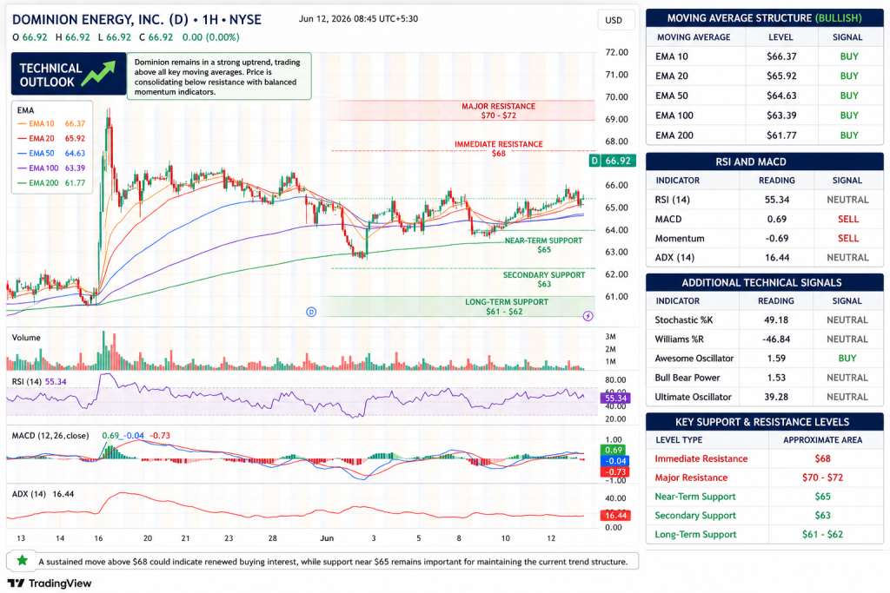Click the Williams %R reading -46.84
890x593 pixels.
[x=776, y=339]
